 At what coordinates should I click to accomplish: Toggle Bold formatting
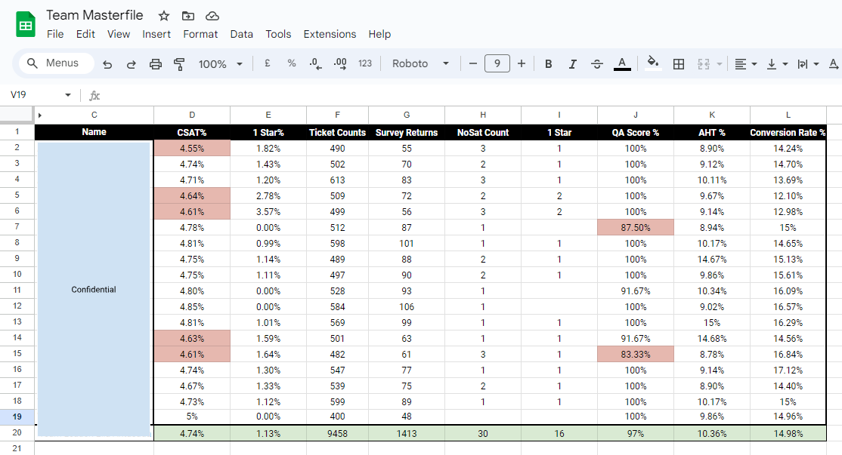[x=548, y=64]
